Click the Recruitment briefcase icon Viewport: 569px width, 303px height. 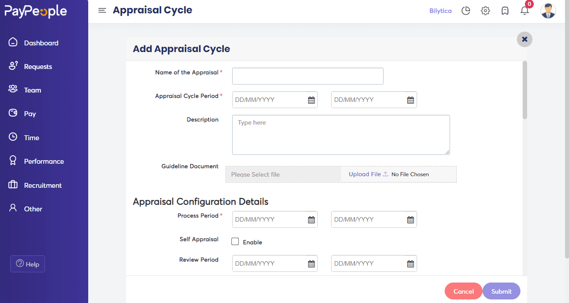[x=13, y=185]
